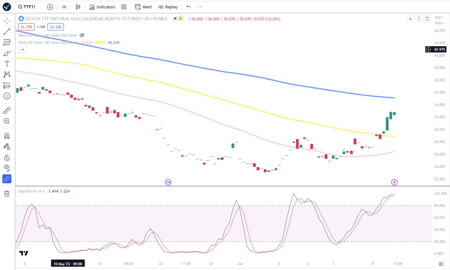Open the emoji icons tool
450x270 pixels.
click(x=7, y=96)
